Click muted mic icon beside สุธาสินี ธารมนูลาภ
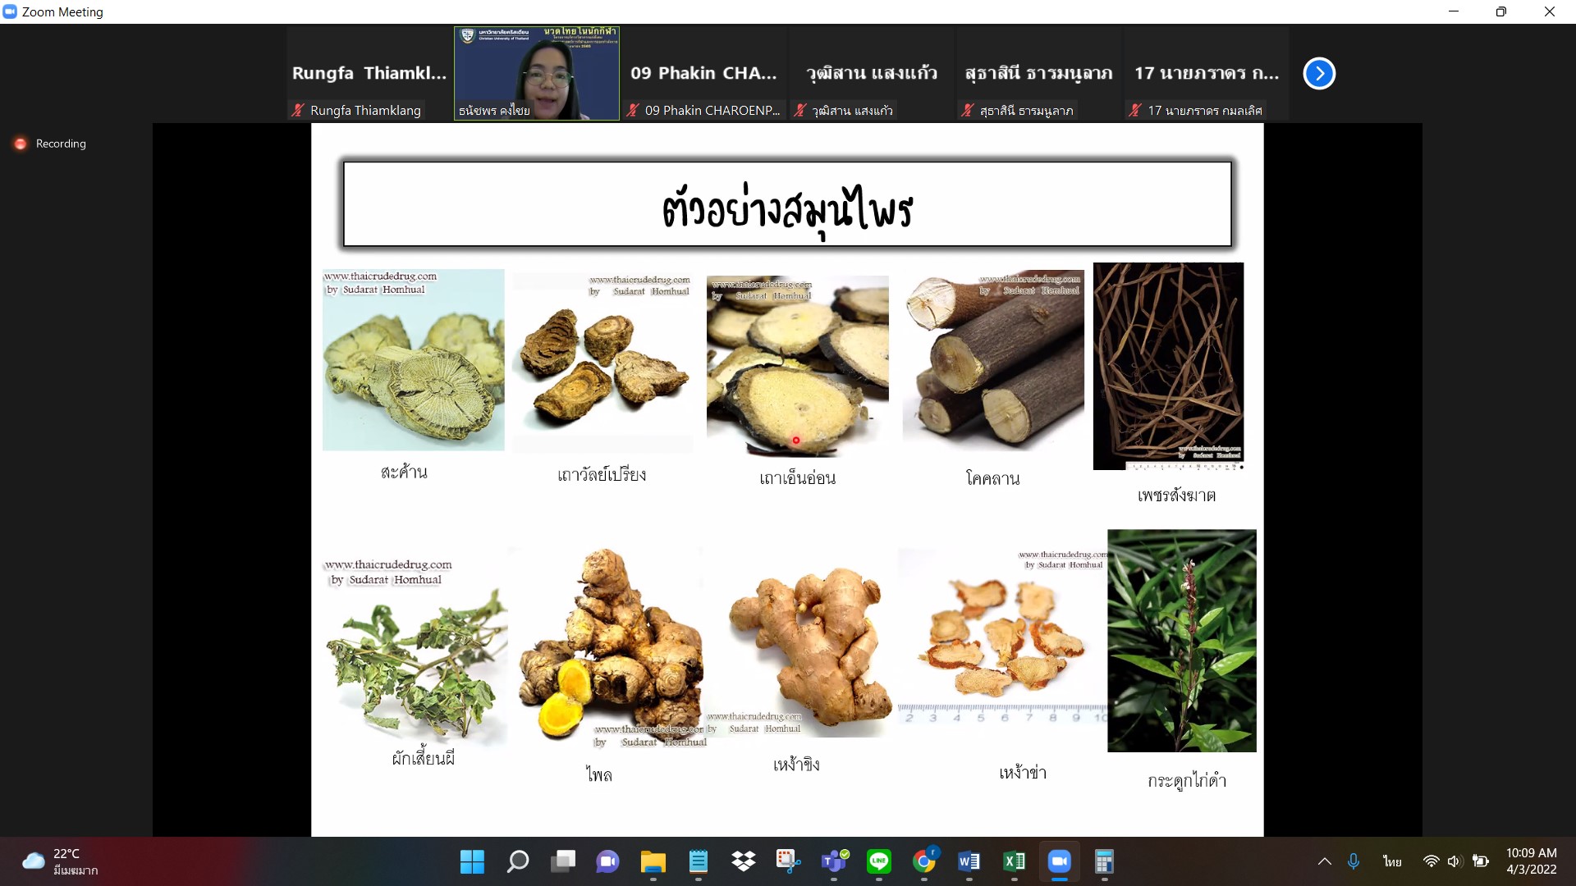The height and width of the screenshot is (886, 1576). point(968,110)
